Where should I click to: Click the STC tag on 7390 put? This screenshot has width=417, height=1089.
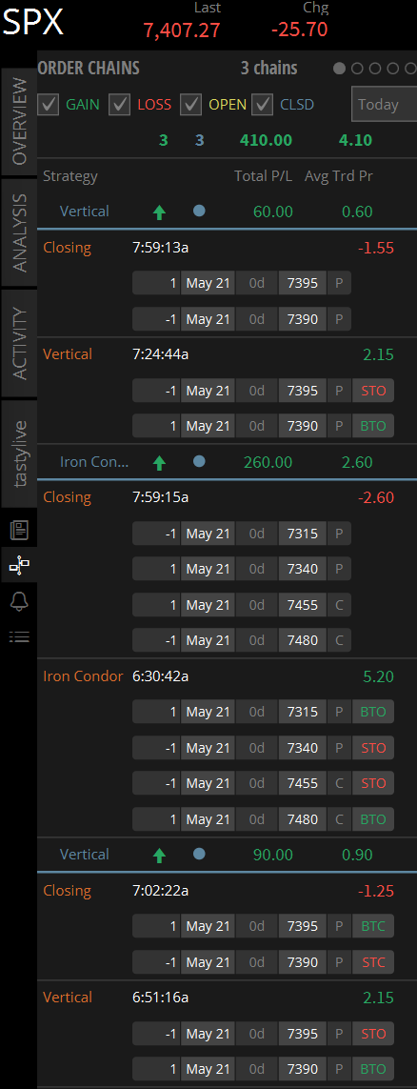coord(373,962)
